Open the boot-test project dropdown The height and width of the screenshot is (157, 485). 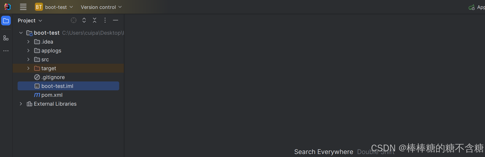(x=54, y=7)
